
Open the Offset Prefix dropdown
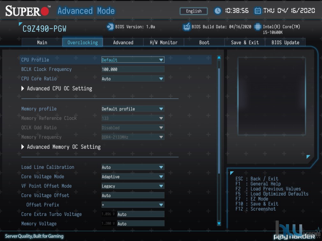click(133, 205)
